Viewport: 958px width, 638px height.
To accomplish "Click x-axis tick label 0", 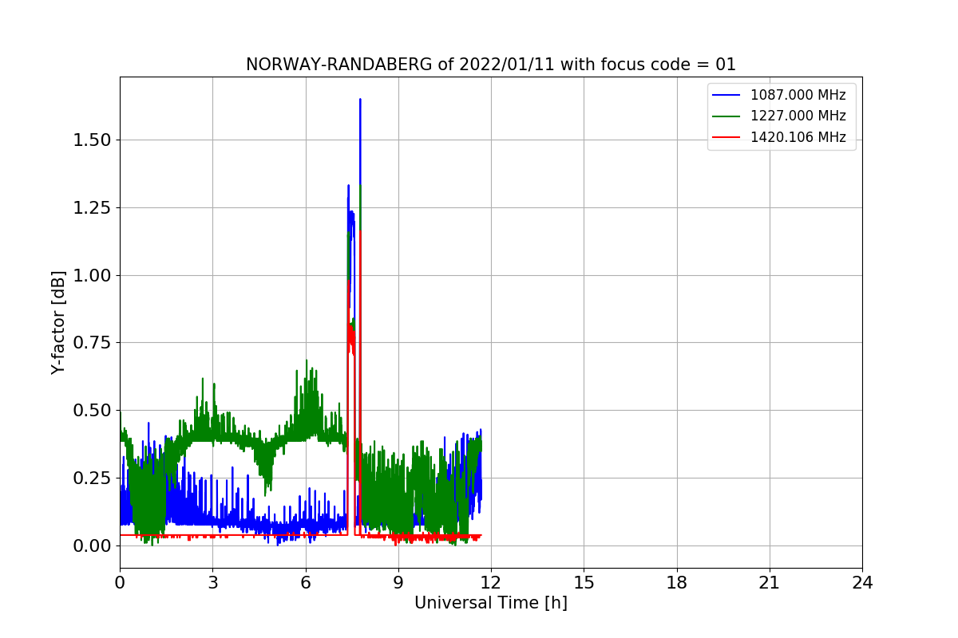I will (x=120, y=583).
